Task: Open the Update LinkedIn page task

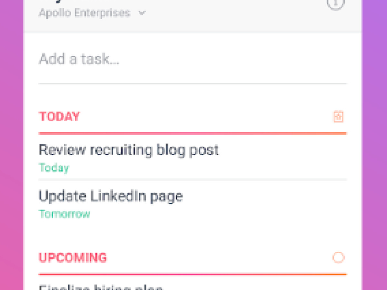Action: [111, 196]
